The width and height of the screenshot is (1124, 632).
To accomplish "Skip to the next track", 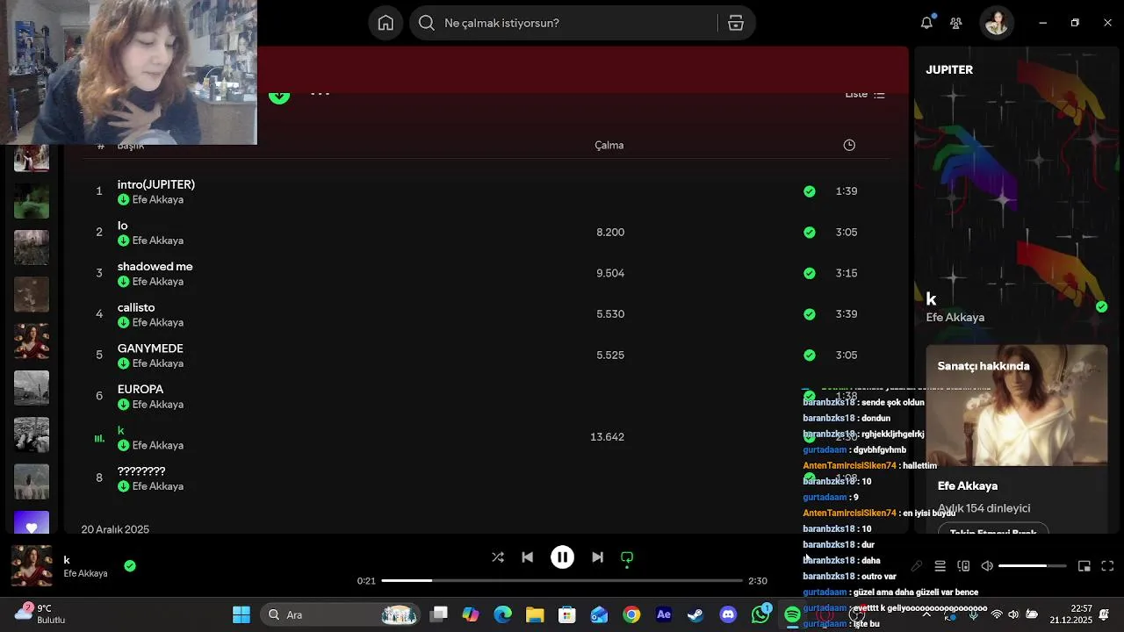I will pos(597,557).
